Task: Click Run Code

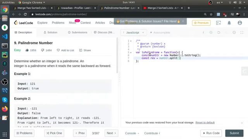Action: click(x=211, y=133)
